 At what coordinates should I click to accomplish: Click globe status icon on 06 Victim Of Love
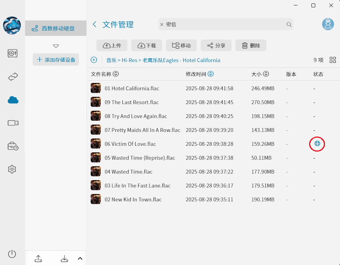point(317,143)
